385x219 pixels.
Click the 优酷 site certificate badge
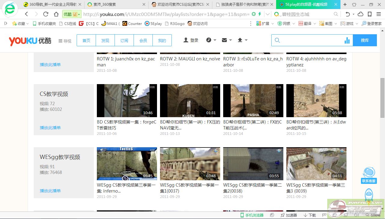[72, 14]
